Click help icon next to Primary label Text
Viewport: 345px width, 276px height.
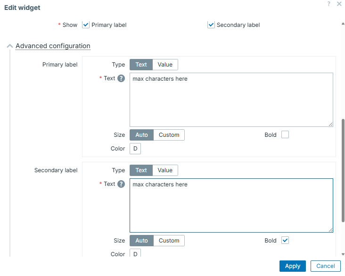[121, 78]
